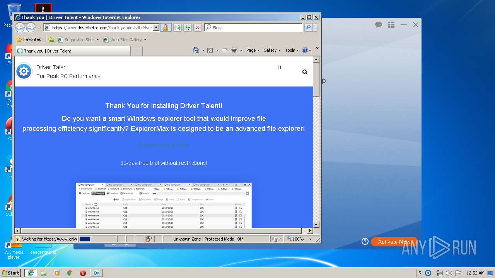Click the media player taskbar icon
Screen dimensions: 495x278
[57, 273]
